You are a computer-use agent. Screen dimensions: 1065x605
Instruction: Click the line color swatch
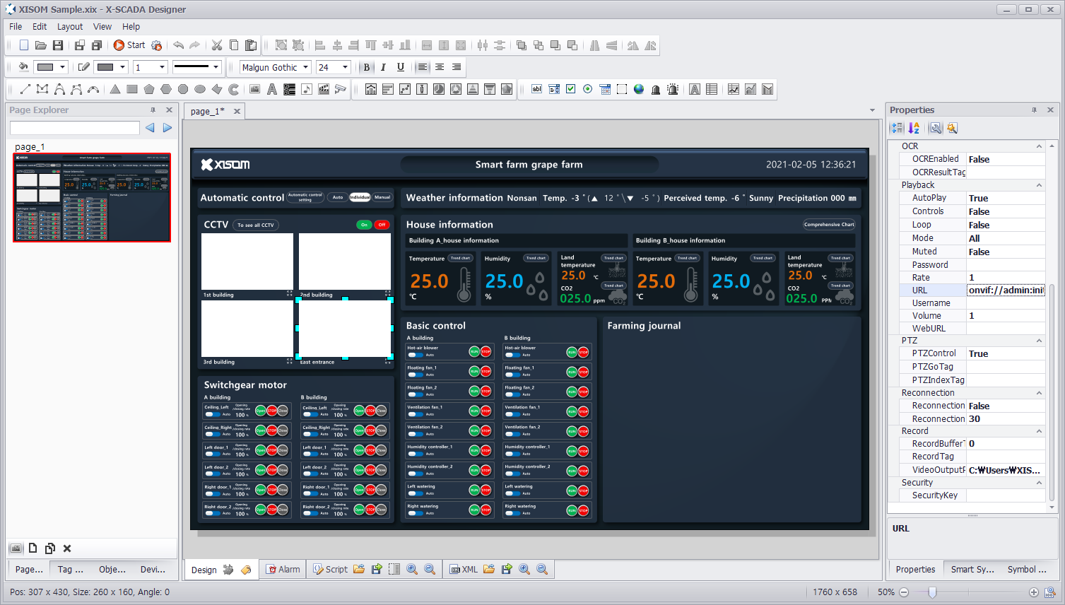(x=105, y=67)
